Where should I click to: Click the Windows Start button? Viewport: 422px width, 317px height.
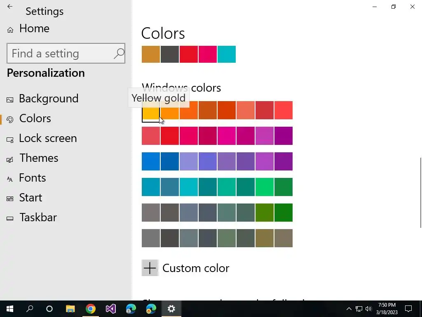click(x=10, y=309)
